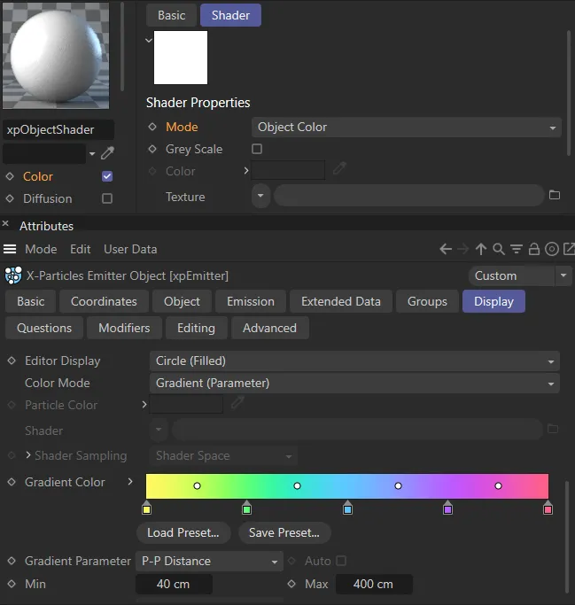Viewport: 575px width, 605px height.
Task: Click the Min value field 40 cm
Action: 174,584
